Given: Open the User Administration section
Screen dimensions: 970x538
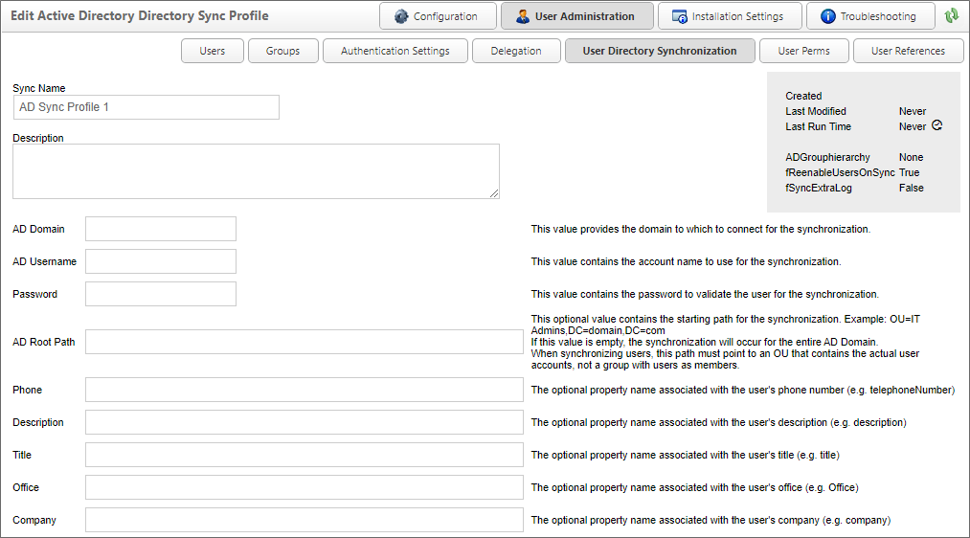Looking at the screenshot, I should click(x=576, y=16).
